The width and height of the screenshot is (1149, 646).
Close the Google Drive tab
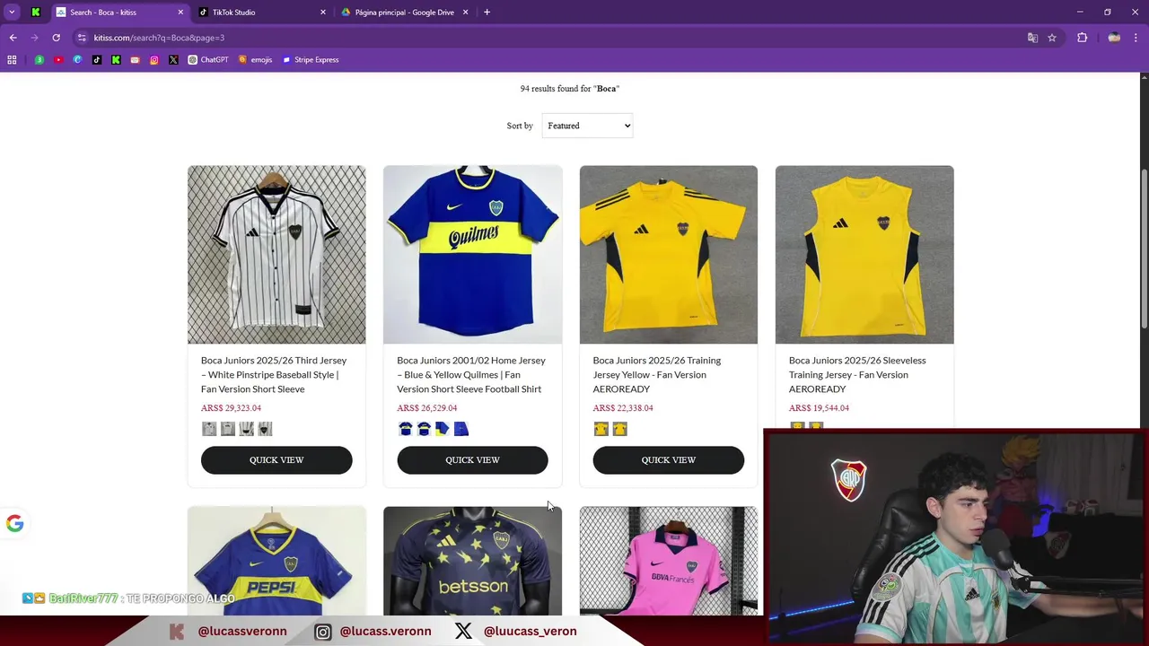pyautogui.click(x=465, y=13)
